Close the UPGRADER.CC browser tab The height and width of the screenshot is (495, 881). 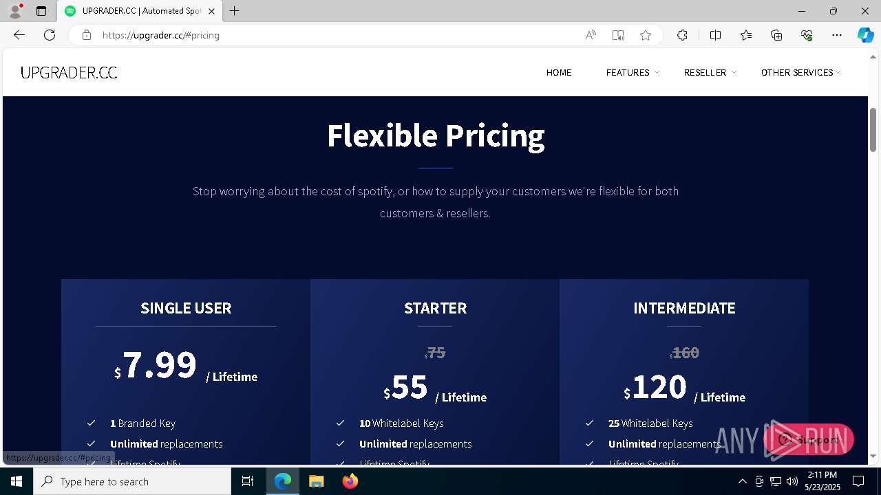pos(211,11)
